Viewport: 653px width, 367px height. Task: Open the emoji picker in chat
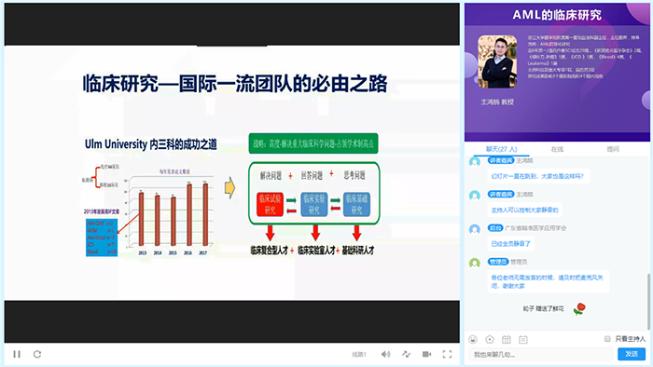(473, 339)
